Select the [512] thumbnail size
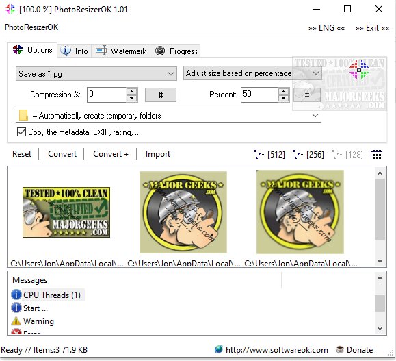This screenshot has height=361, width=396. [x=269, y=154]
